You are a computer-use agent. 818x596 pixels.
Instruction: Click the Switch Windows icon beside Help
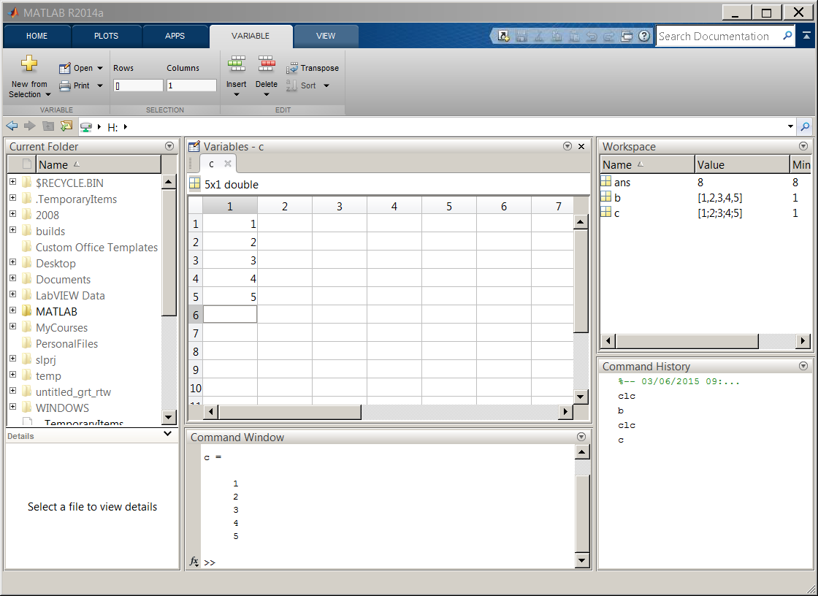(627, 36)
